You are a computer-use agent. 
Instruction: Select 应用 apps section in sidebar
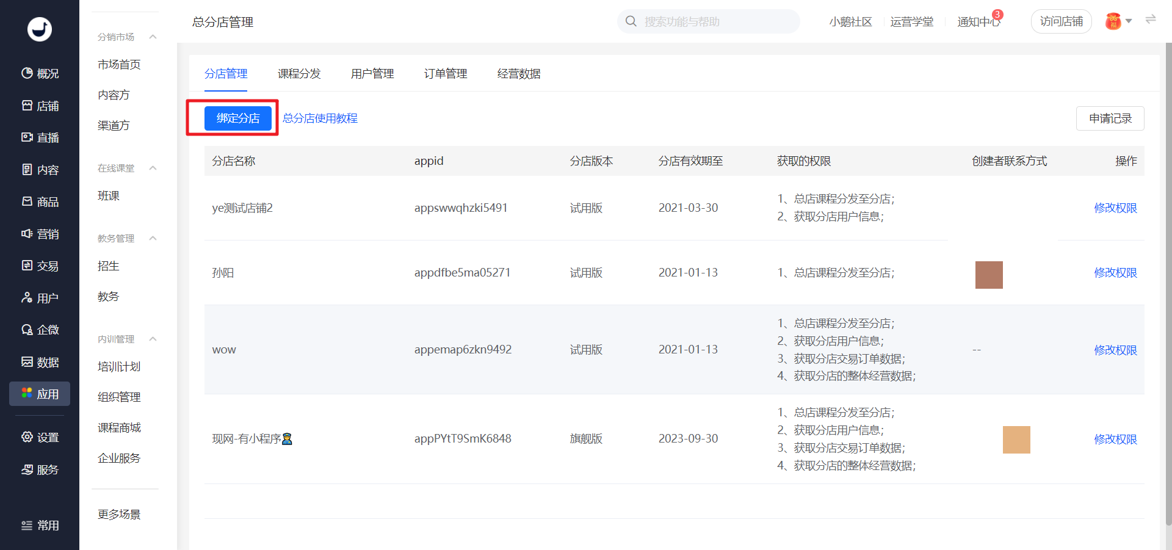(x=40, y=394)
